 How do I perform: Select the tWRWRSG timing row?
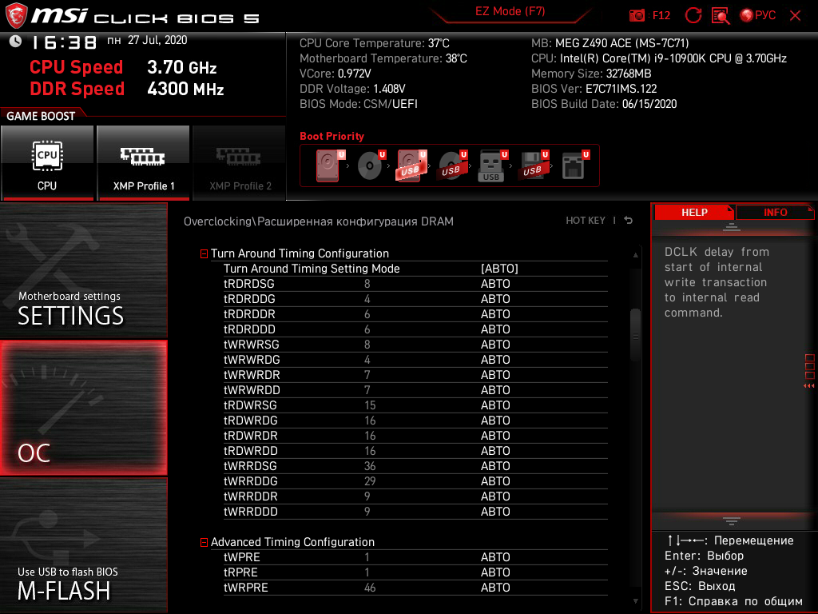415,345
